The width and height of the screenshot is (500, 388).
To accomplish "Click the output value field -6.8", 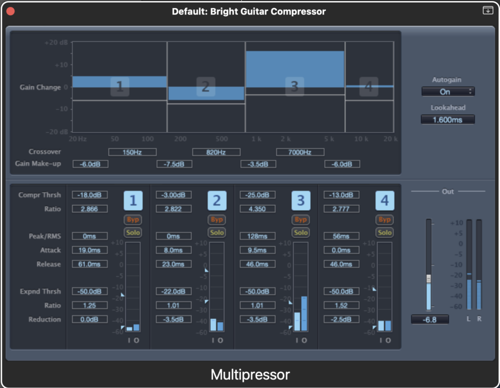I will (429, 319).
